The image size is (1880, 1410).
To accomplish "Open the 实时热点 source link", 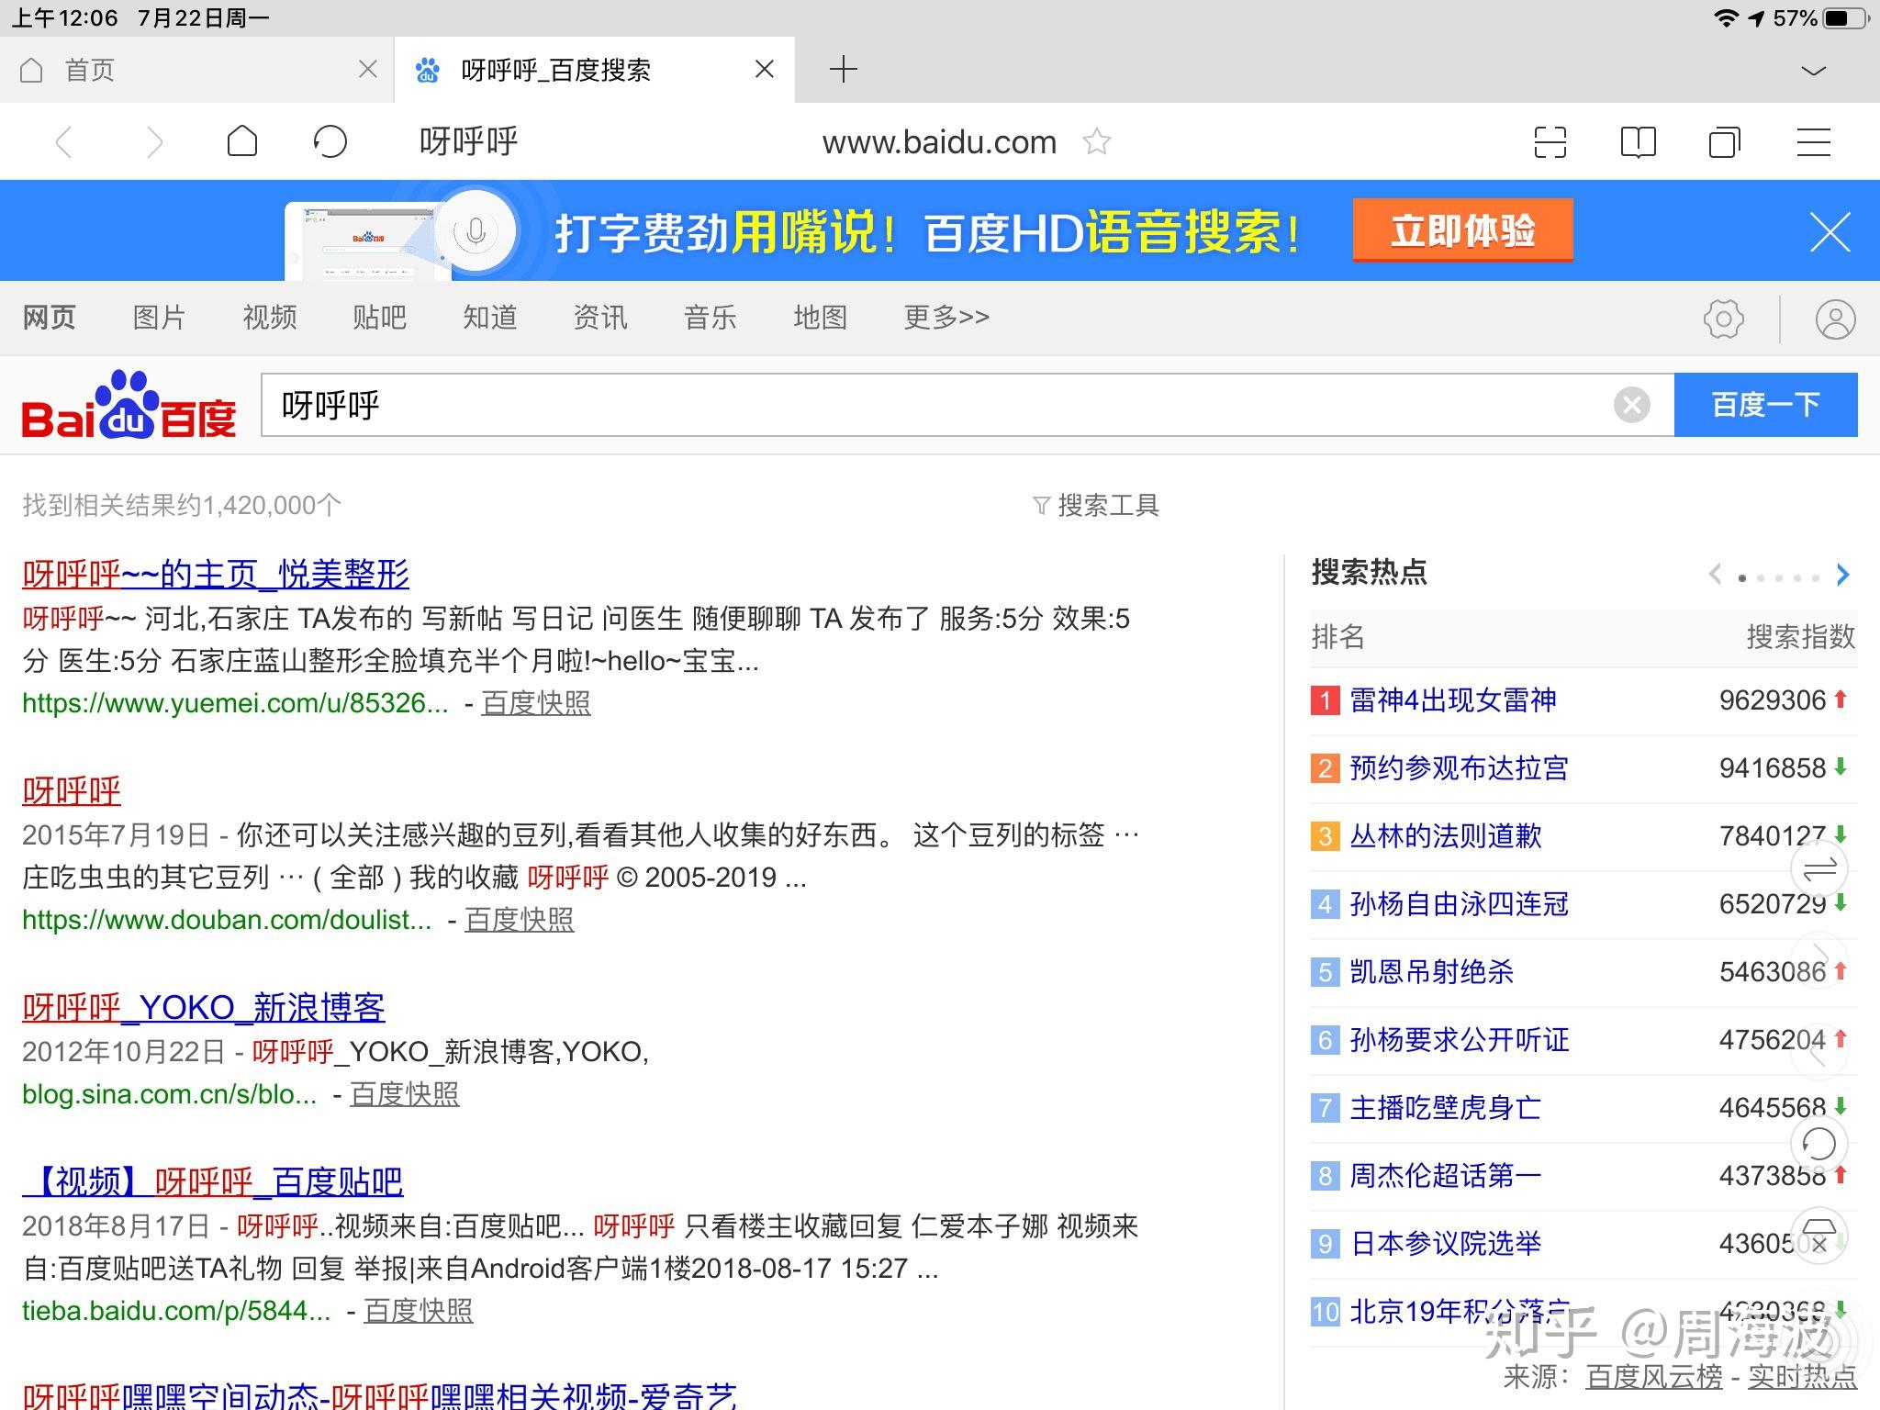I will 1803,1377.
